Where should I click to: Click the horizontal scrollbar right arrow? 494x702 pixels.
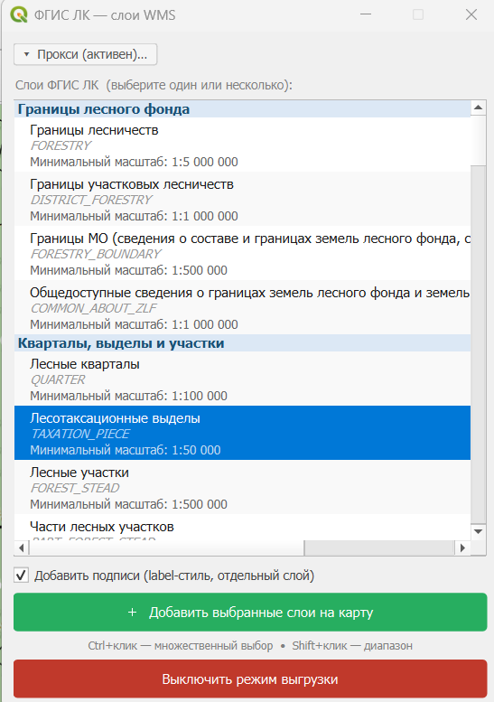[x=462, y=548]
